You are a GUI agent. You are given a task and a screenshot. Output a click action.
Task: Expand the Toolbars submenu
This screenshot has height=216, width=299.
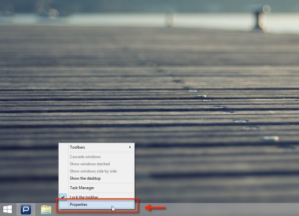tap(97, 147)
